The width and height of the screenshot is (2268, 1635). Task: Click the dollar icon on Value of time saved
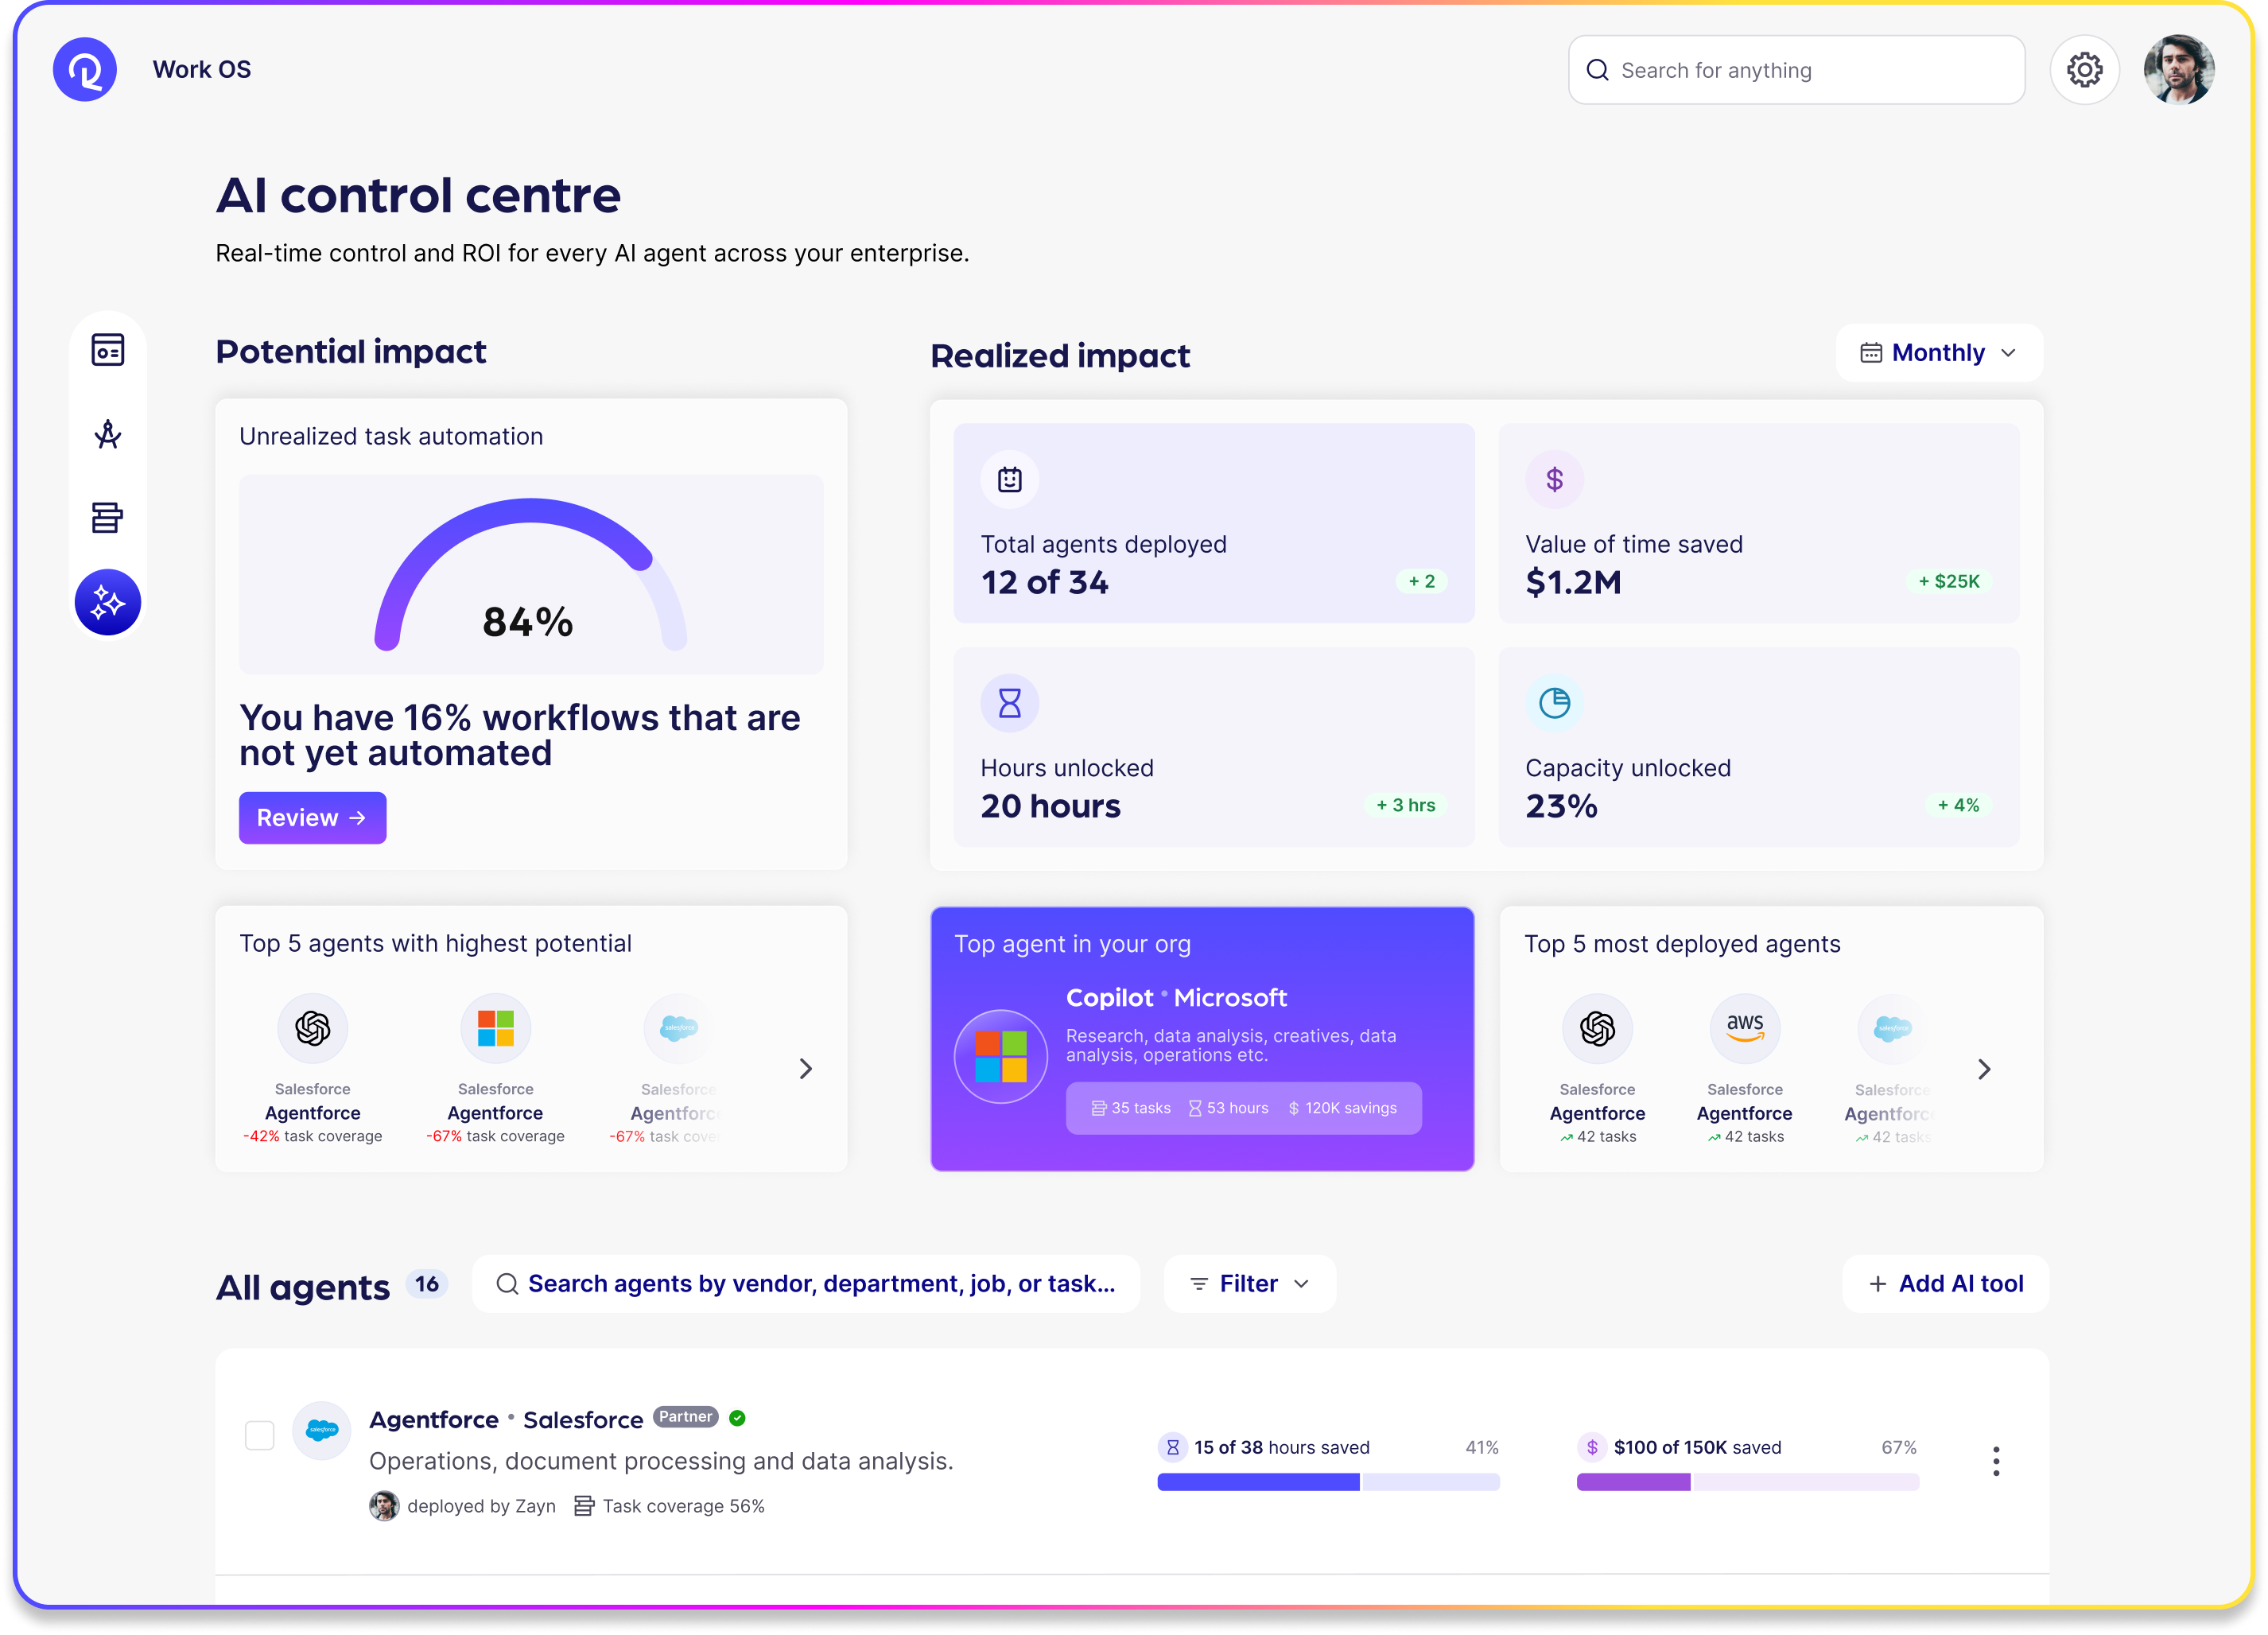pyautogui.click(x=1554, y=480)
